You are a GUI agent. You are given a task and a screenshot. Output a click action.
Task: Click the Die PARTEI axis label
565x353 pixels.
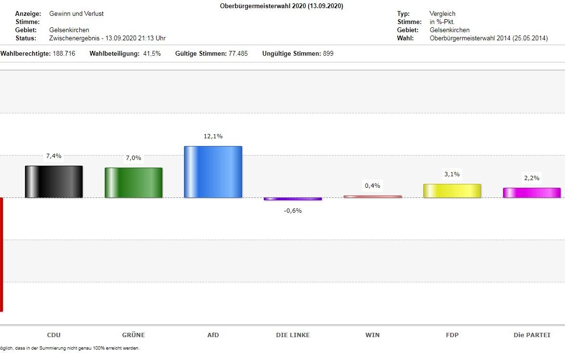[x=531, y=335]
